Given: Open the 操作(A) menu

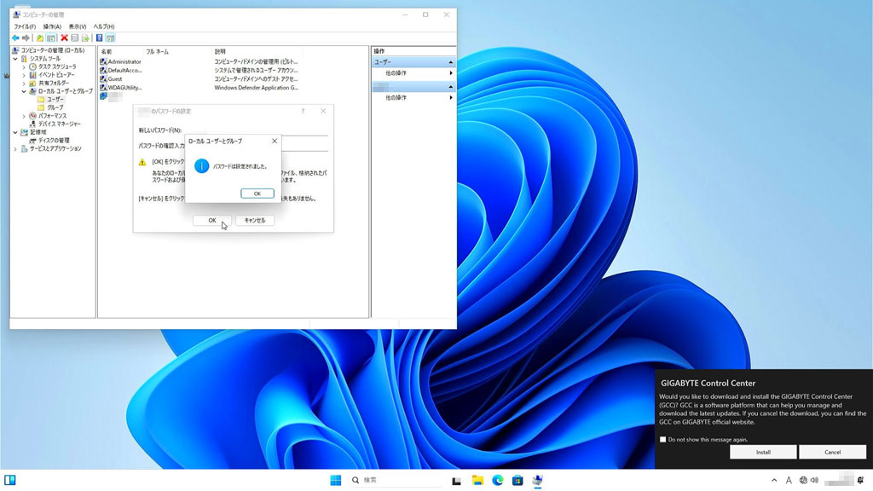Looking at the screenshot, I should point(52,26).
